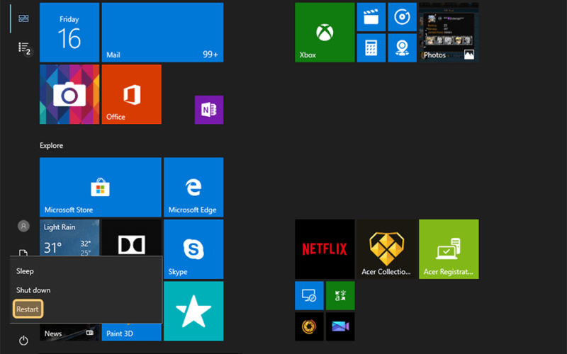Switch to the Pinned tiles view
Viewport: 567px width, 354px height.
(x=23, y=18)
